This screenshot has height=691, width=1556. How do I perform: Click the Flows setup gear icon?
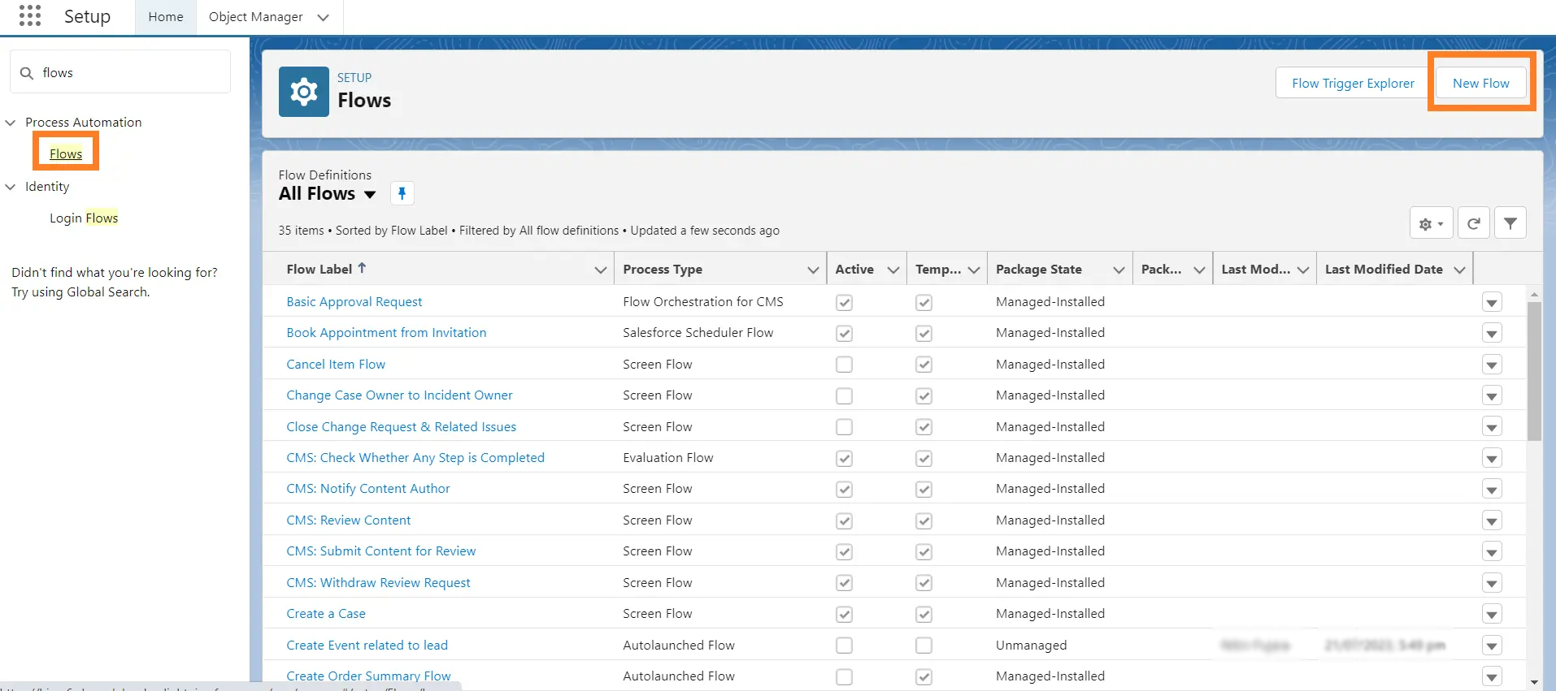coord(303,92)
